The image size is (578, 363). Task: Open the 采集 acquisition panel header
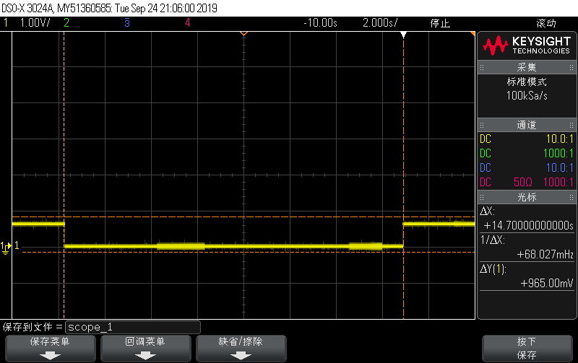click(x=527, y=67)
